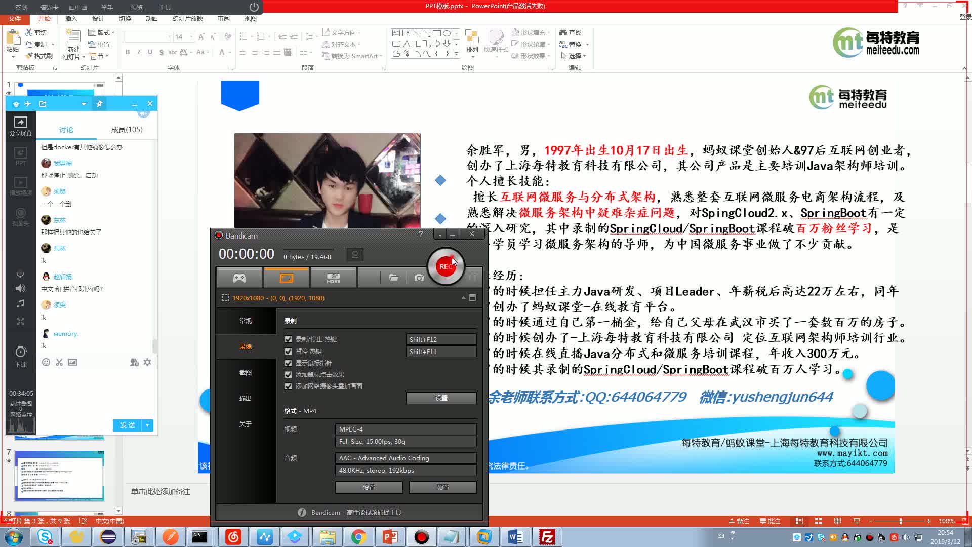
Task: Select 截图 section in Bandicam sidebar
Action: pos(246,372)
